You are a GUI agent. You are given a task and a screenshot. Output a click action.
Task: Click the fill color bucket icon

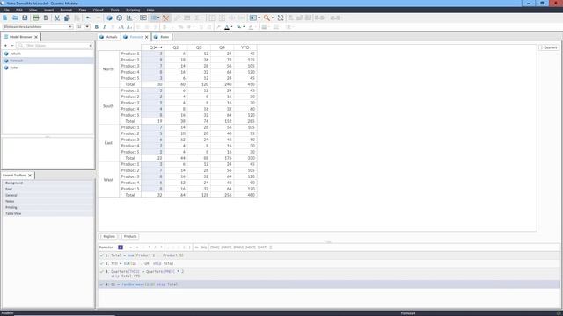[238, 27]
